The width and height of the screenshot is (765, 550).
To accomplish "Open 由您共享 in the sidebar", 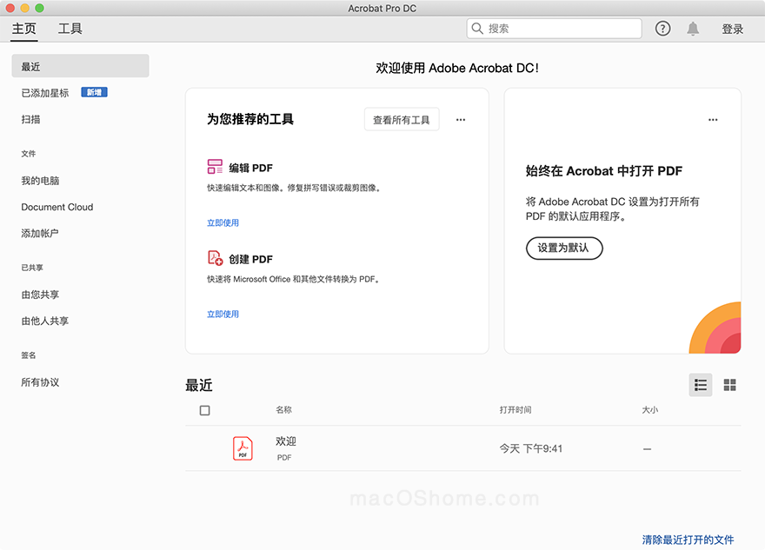I will tap(40, 295).
